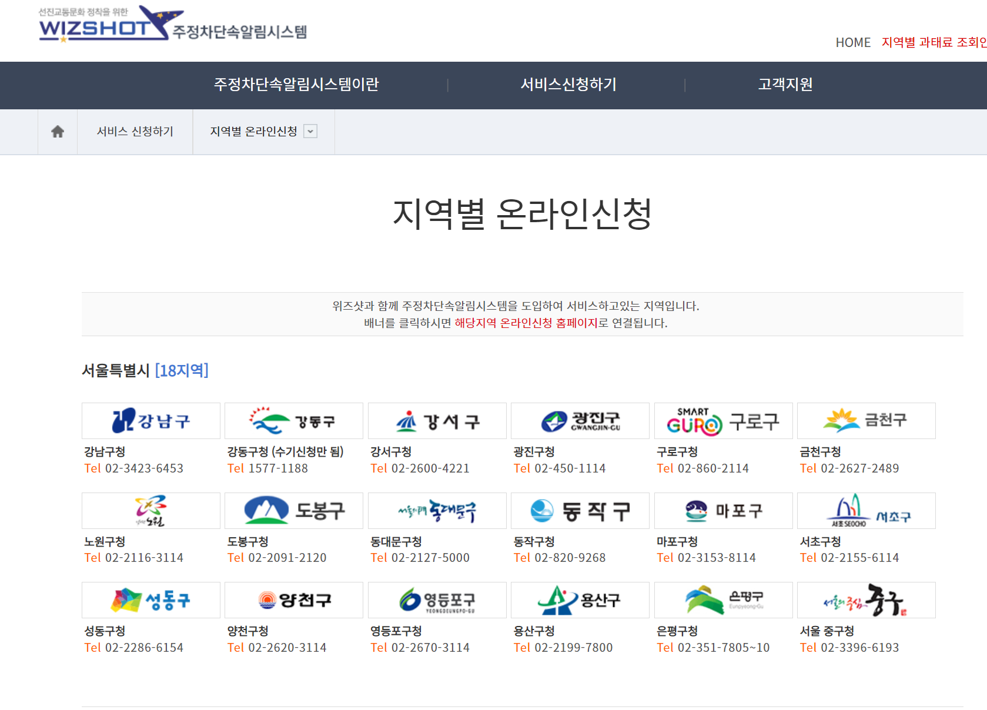
Task: Select the 서비스 신청하기 breadcrumb item
Action: [x=135, y=132]
